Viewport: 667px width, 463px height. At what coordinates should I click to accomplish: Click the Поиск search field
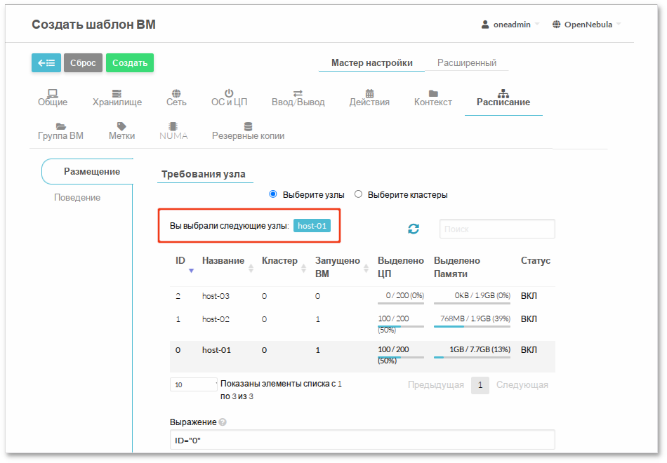point(497,229)
